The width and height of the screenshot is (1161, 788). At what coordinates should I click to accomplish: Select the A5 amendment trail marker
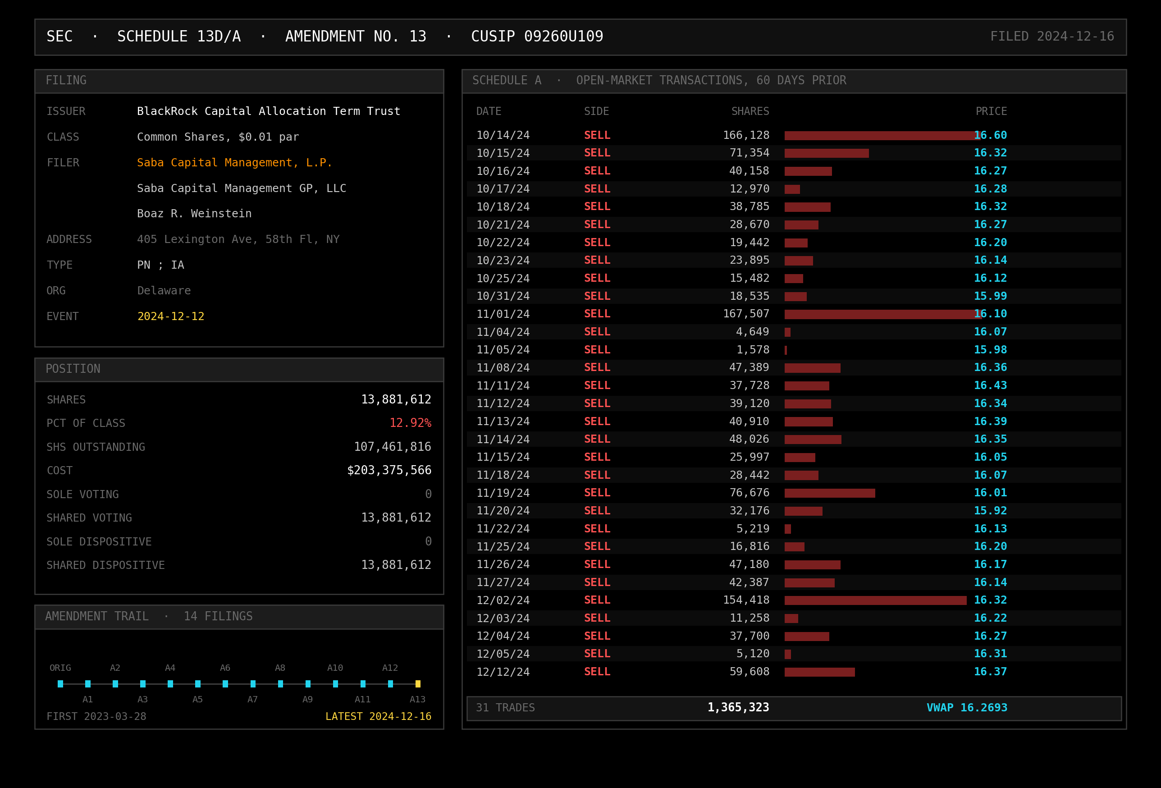(198, 683)
